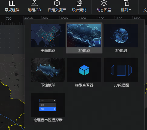Click the 地理/3D menu label
Viewport: 147px width, 130px height.
click(x=35, y=10)
